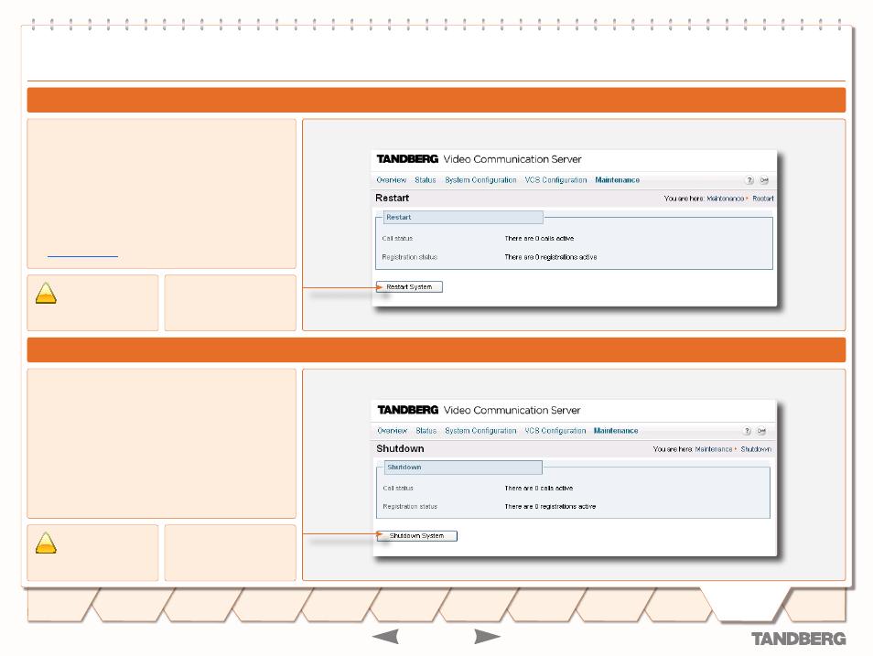The width and height of the screenshot is (873, 656).
Task: Open System Configuration on the Restart page
Action: tap(480, 180)
